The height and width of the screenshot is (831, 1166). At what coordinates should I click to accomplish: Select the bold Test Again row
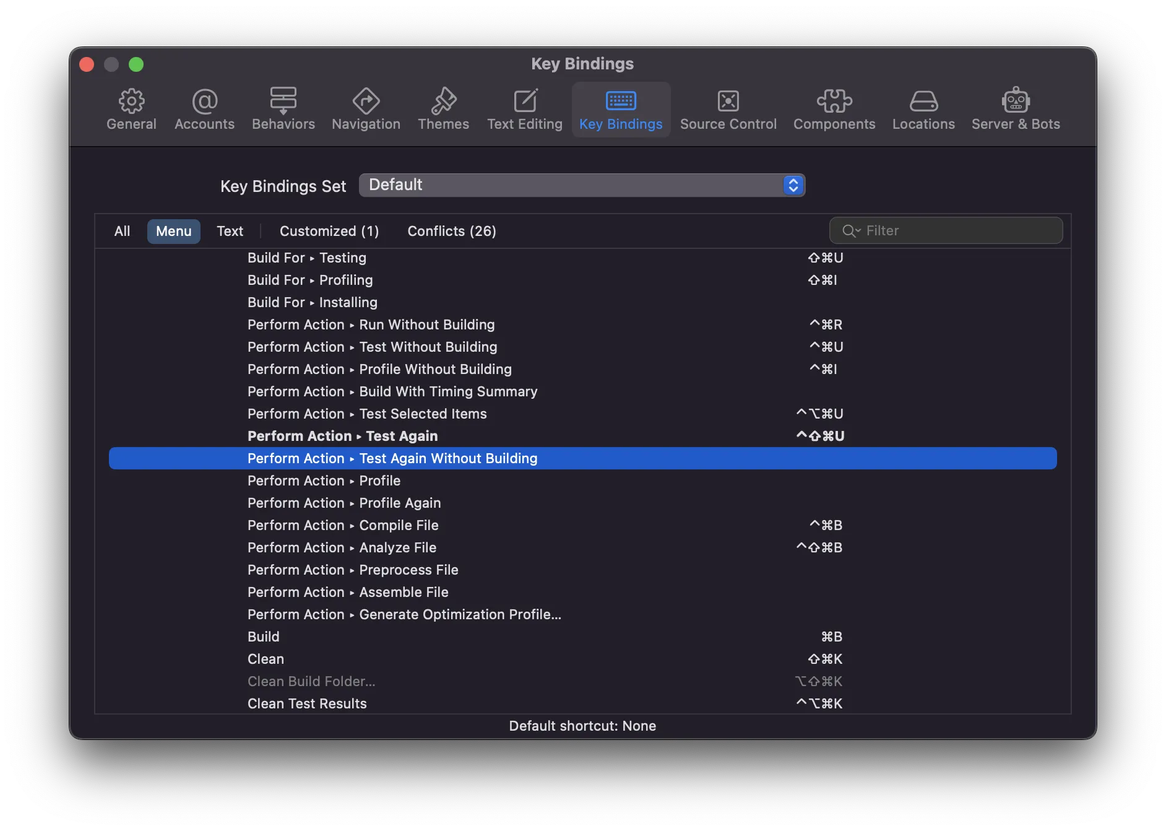(582, 436)
